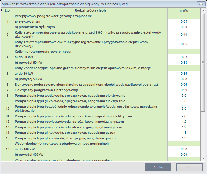
Task: Click row Pompa ciepła typu woda/woda
Action: (x=91, y=96)
